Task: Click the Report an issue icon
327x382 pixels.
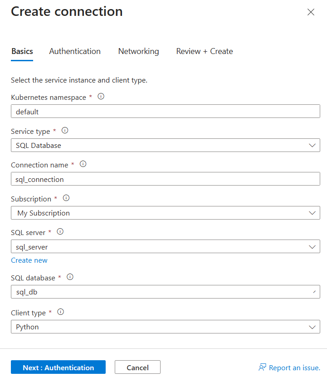Action: pyautogui.click(x=262, y=367)
